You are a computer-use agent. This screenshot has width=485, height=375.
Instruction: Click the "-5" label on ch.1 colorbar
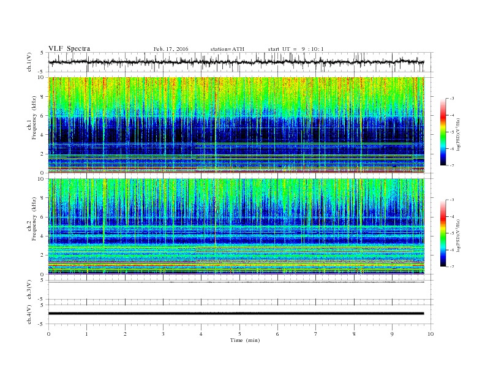[452, 132]
